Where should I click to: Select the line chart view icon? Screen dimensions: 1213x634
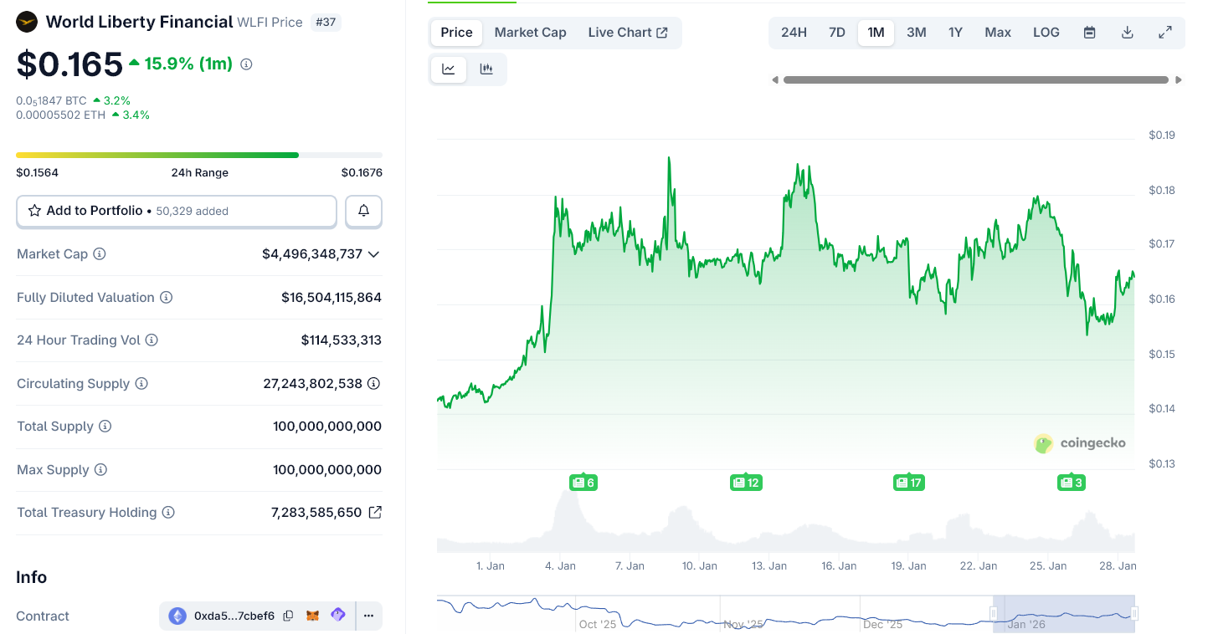pyautogui.click(x=449, y=69)
